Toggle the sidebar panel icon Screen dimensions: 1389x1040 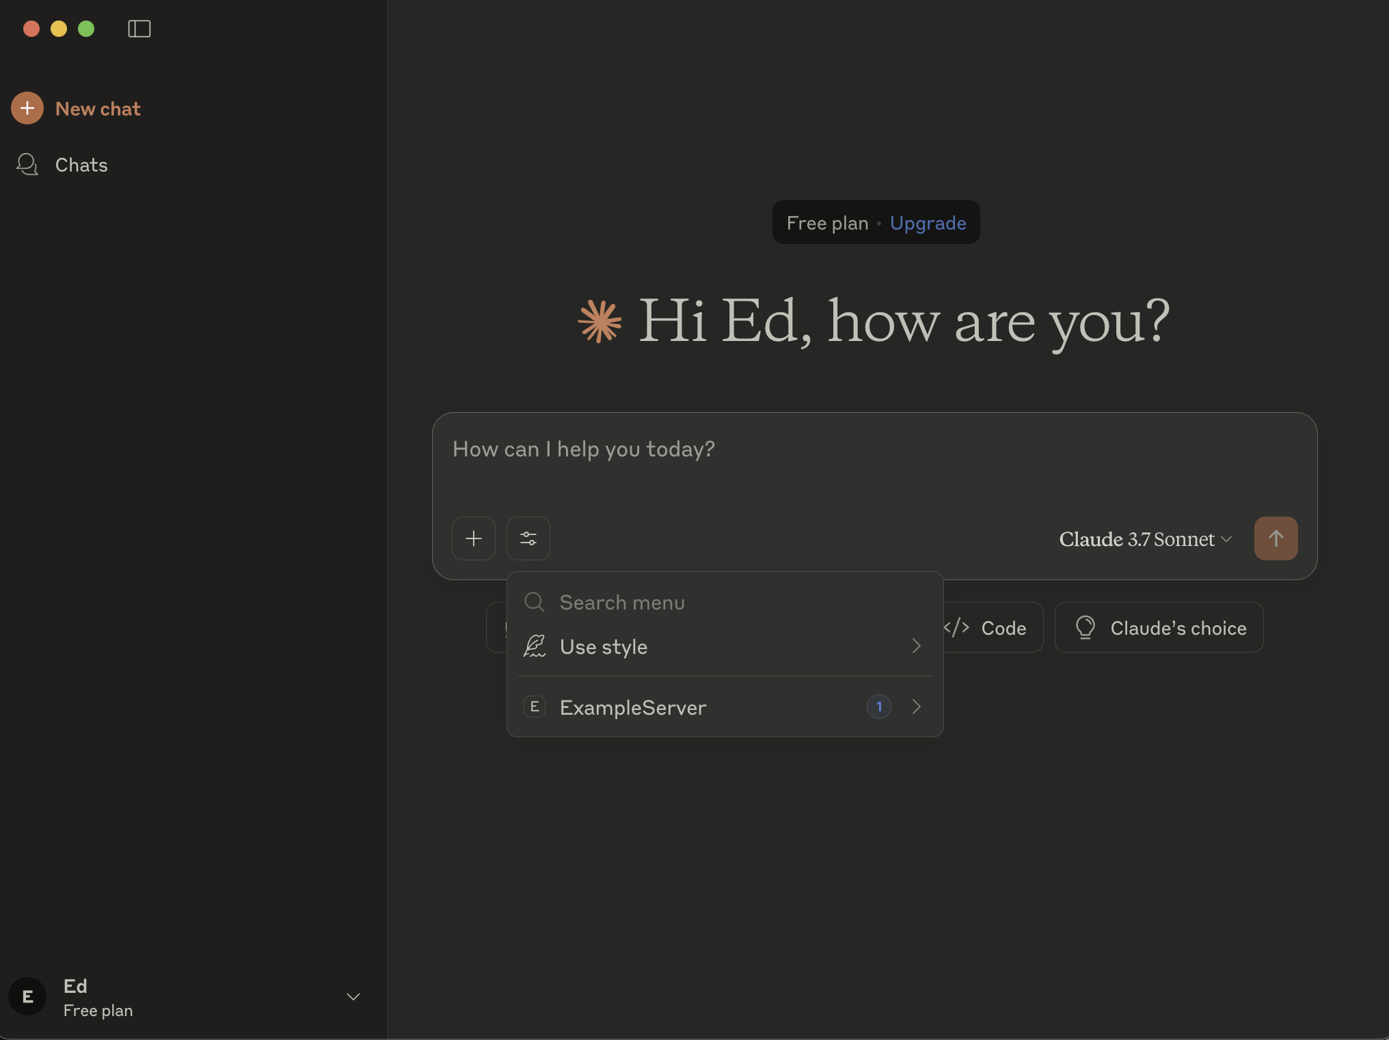(139, 29)
